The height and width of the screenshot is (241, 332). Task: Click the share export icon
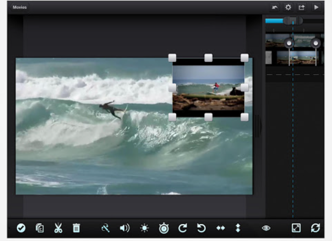pyautogui.click(x=302, y=7)
